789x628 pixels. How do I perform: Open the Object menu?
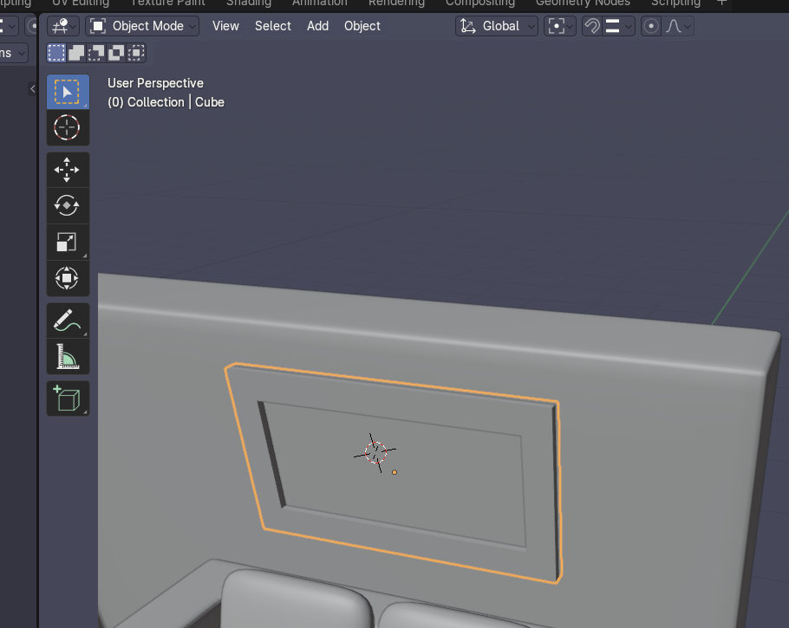pyautogui.click(x=362, y=26)
